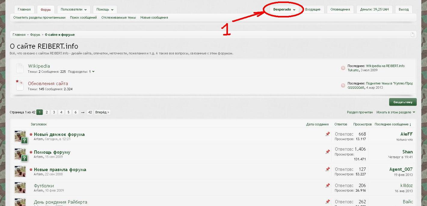Viewport: 427px width, 206px height.
Task: Jump to last page 42
Action: tap(90, 112)
